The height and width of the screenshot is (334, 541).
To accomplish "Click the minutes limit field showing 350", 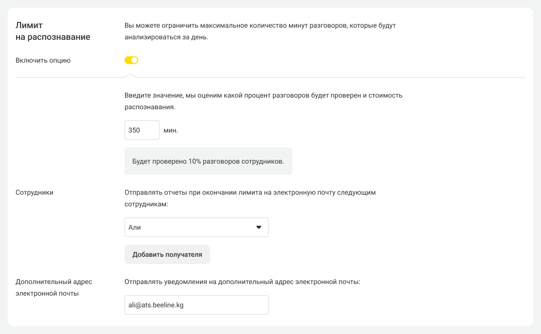I will point(142,130).
